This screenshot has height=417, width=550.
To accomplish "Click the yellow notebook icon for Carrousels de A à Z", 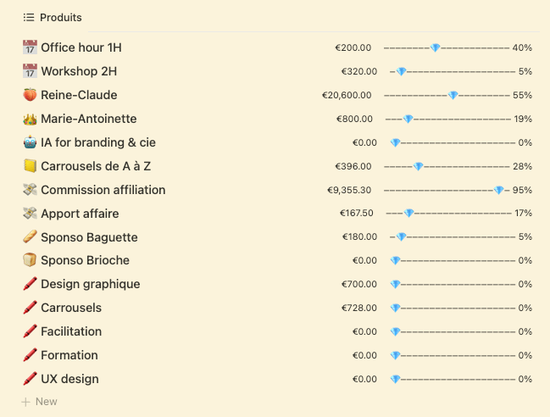I will coord(30,166).
